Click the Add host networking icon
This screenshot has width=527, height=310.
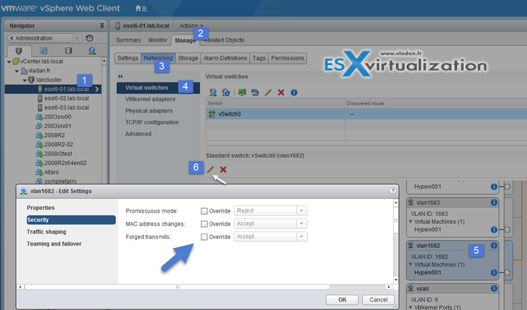click(x=213, y=92)
